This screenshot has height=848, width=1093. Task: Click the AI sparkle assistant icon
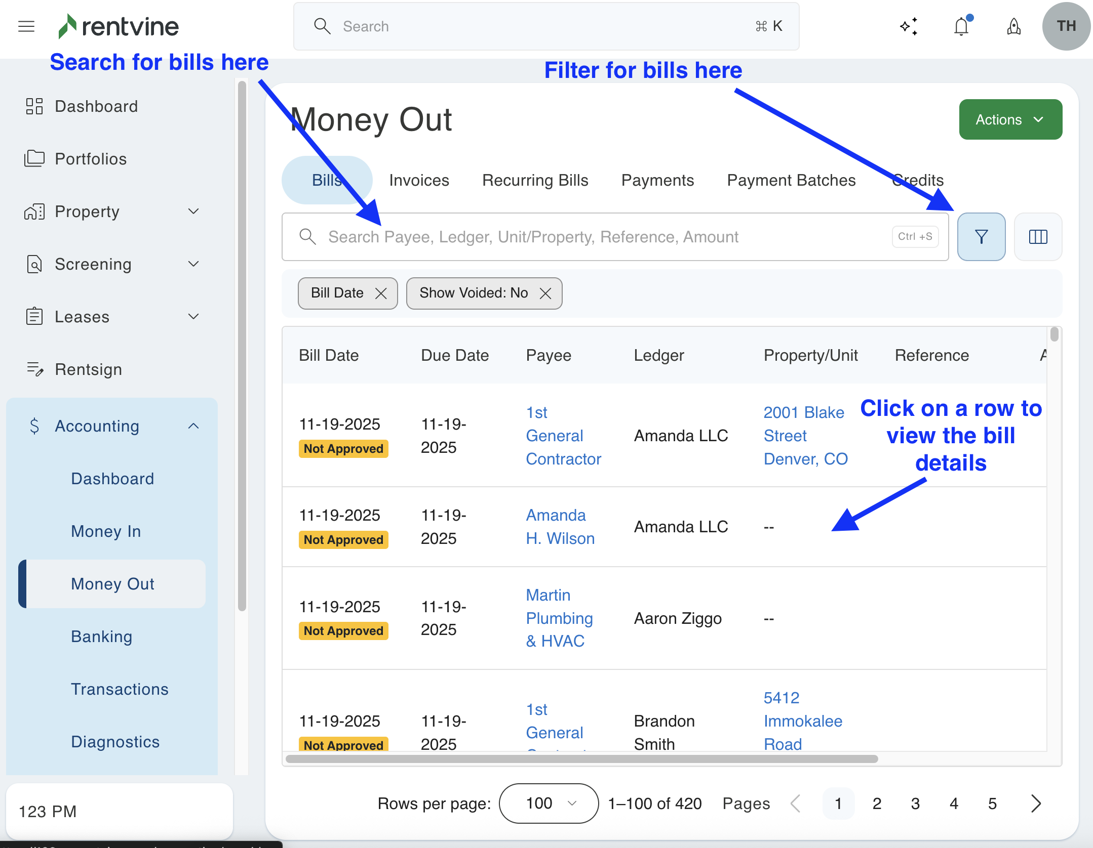coord(909,26)
